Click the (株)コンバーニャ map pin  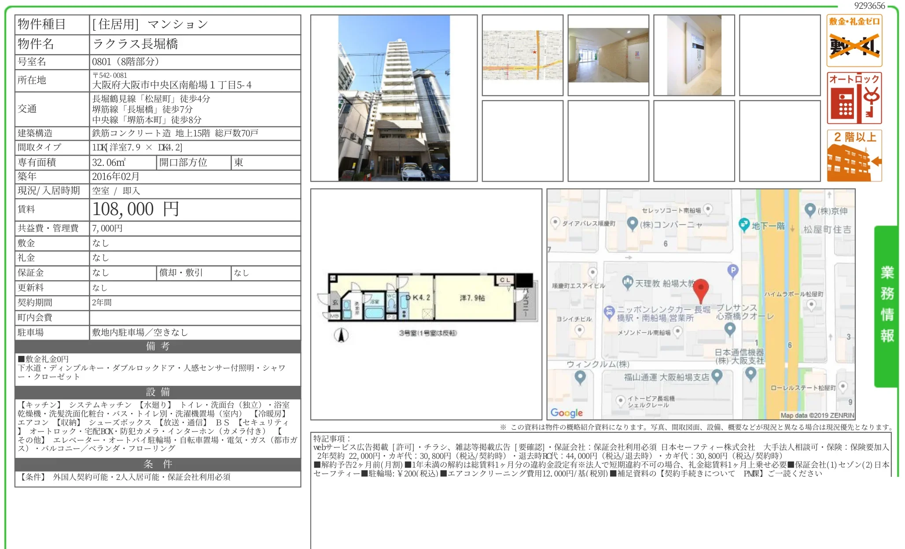point(633,224)
